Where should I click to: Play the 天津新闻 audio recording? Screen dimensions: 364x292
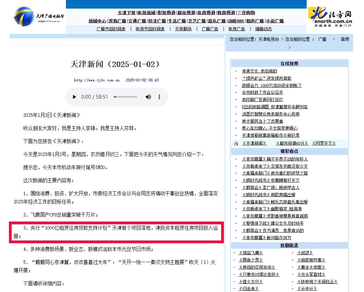(x=75, y=97)
